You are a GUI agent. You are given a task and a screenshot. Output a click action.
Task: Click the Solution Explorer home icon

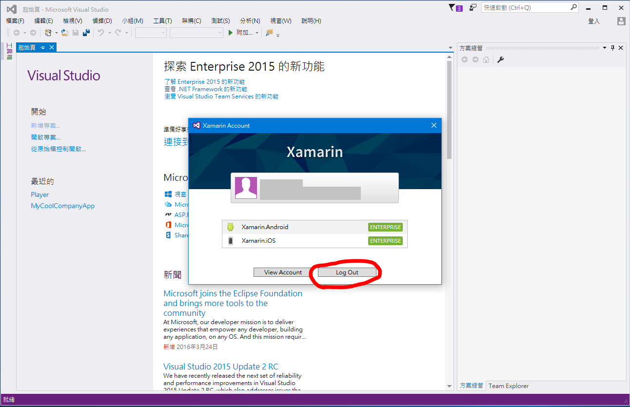tap(486, 59)
